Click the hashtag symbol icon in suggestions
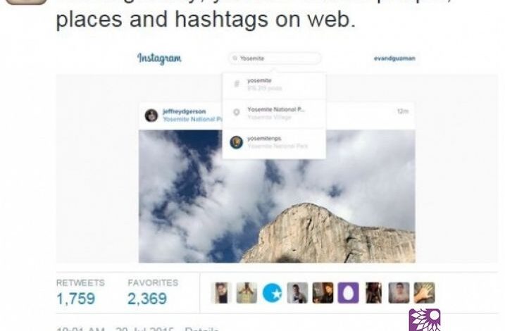Image resolution: width=505 pixels, height=331 pixels. point(237,84)
